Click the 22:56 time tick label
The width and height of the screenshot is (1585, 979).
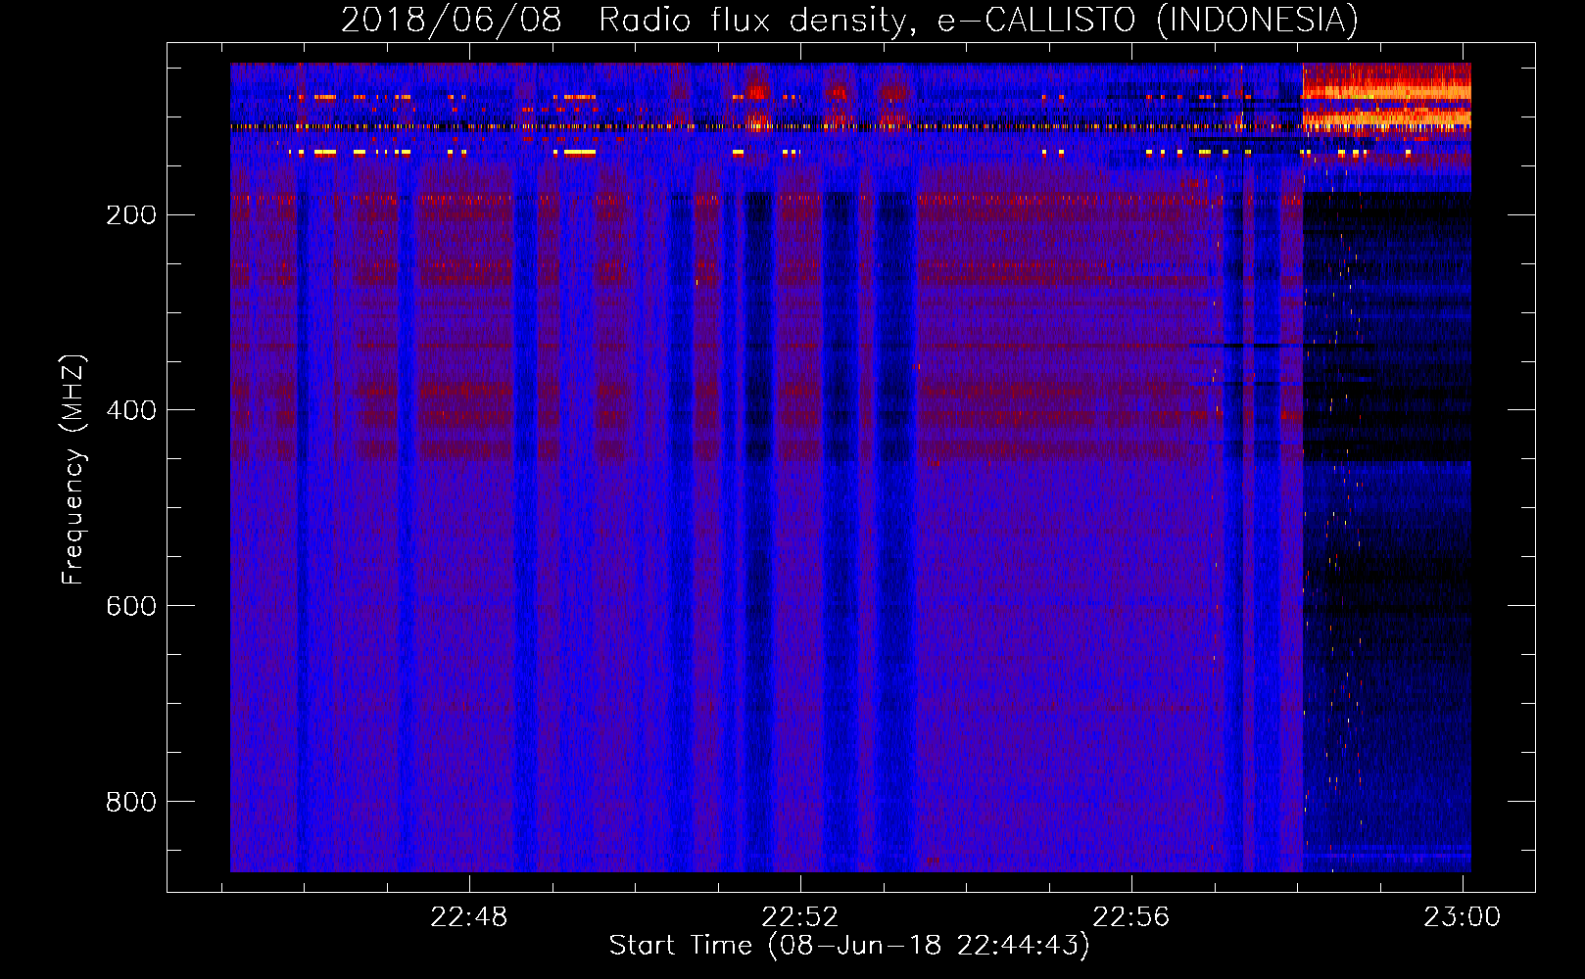pyautogui.click(x=1131, y=917)
